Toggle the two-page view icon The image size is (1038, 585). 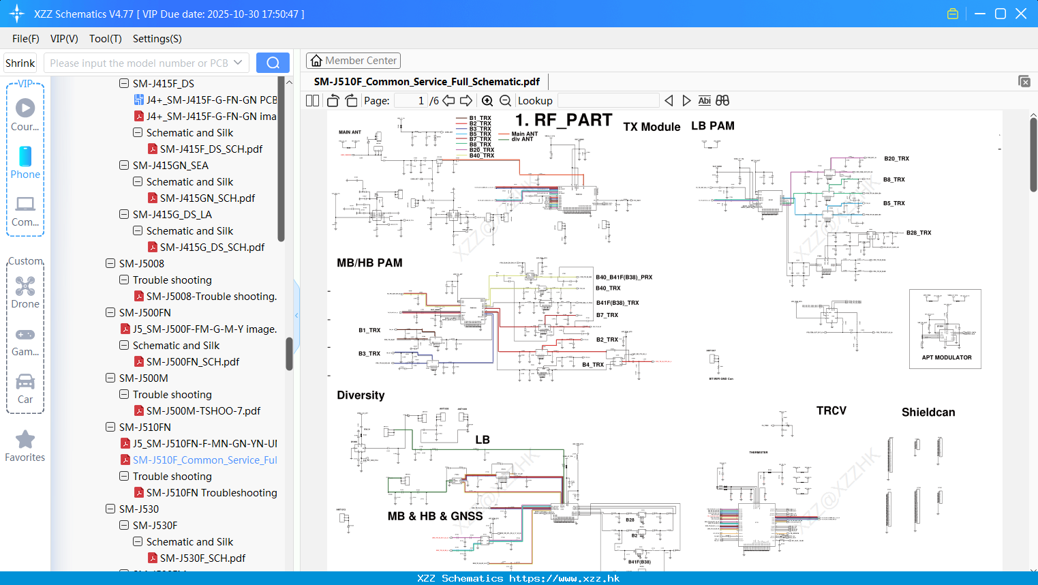(x=312, y=100)
